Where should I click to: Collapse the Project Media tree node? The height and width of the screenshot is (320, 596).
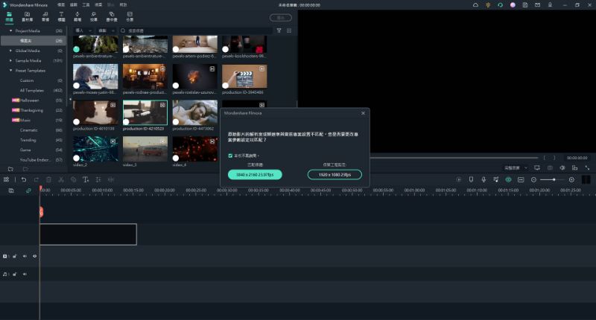(x=10, y=31)
